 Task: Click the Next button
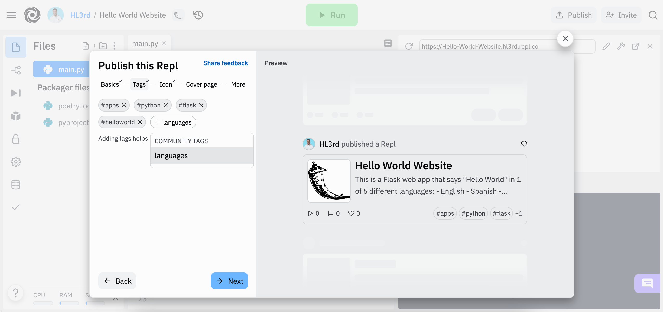(x=229, y=281)
